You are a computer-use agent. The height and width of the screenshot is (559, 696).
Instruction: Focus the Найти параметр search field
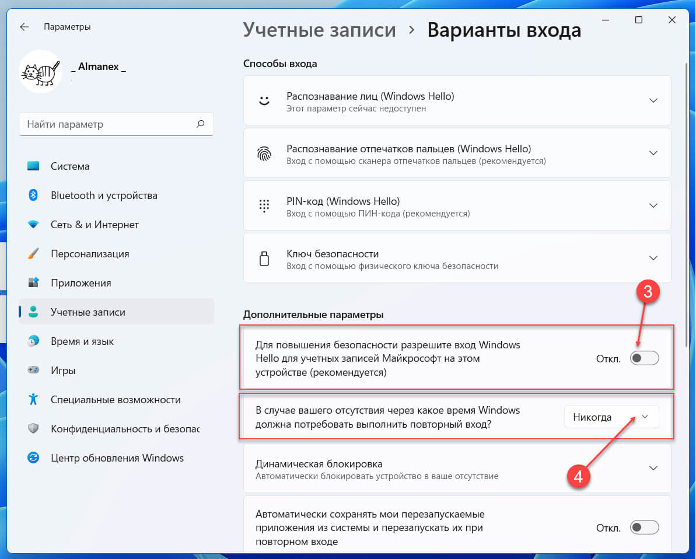[116, 124]
